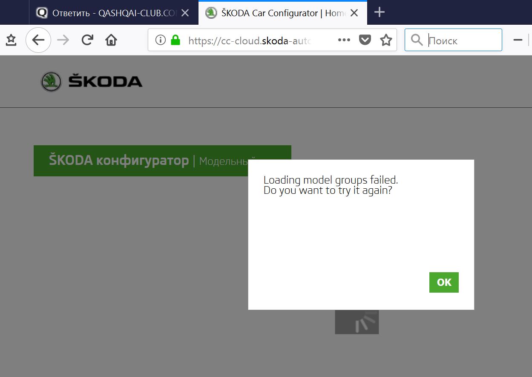Click the forward navigation arrow
This screenshot has height=377, width=532.
pyautogui.click(x=63, y=40)
